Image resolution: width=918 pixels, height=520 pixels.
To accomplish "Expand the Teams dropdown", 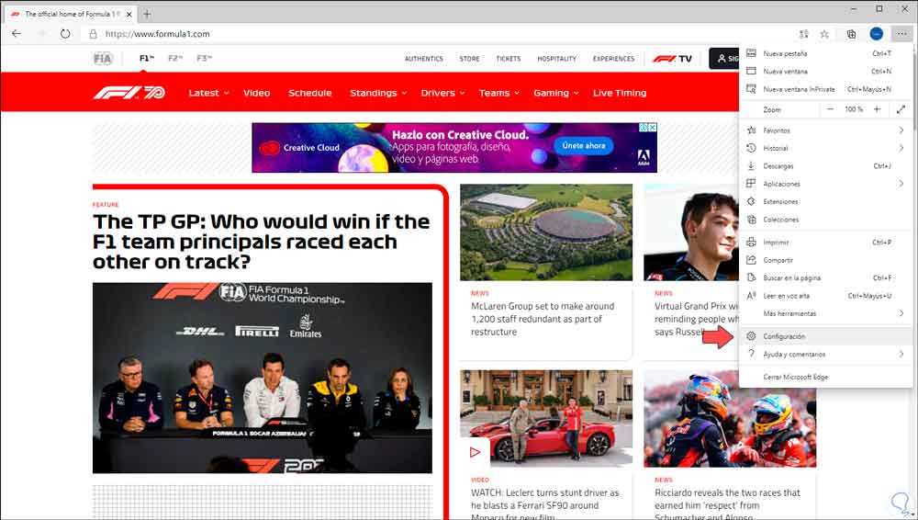I will pos(498,93).
